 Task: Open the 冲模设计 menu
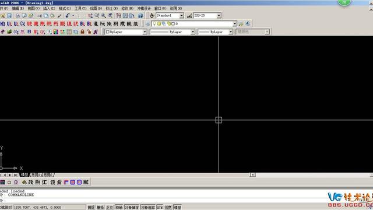pos(144,8)
